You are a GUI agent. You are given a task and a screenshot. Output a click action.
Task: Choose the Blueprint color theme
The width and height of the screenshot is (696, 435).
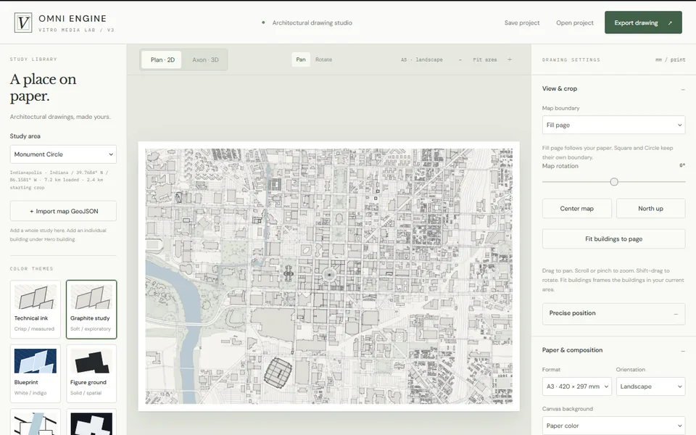tap(35, 373)
